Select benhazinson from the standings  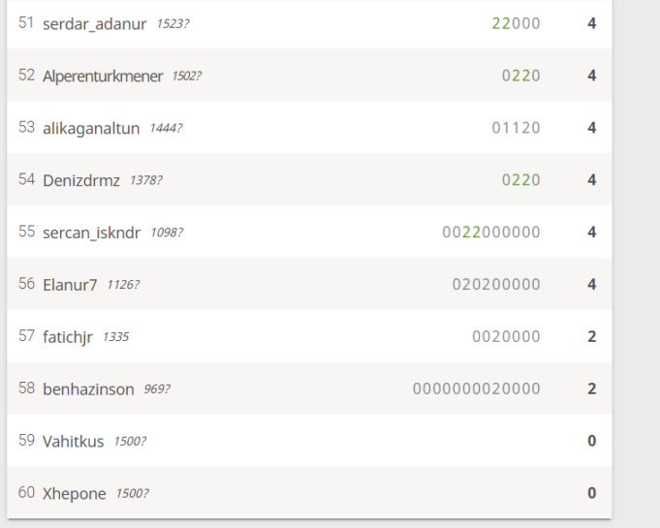89,388
